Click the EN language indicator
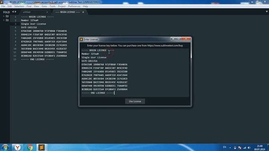 pos(224,147)
